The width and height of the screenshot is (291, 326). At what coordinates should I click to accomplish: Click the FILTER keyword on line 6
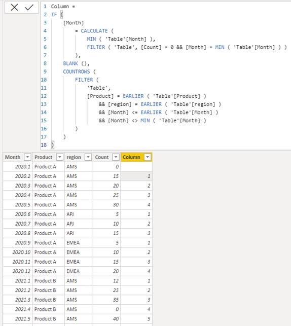pyautogui.click(x=96, y=47)
